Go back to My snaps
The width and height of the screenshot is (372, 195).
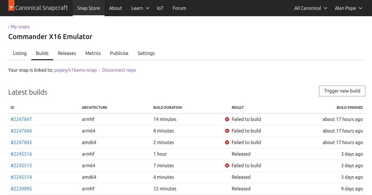19,27
